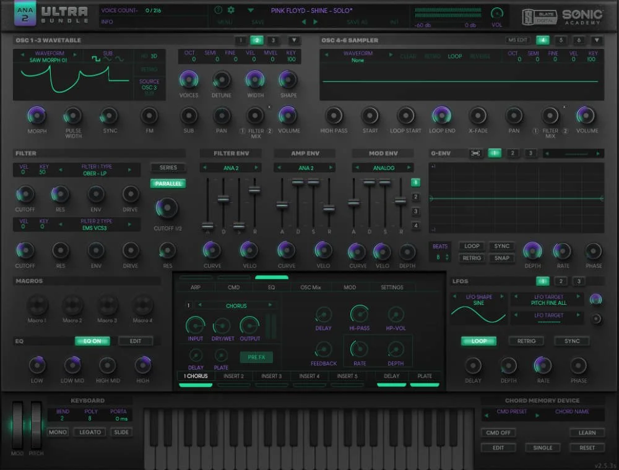Toggle the EQ ON switch

[x=92, y=341]
